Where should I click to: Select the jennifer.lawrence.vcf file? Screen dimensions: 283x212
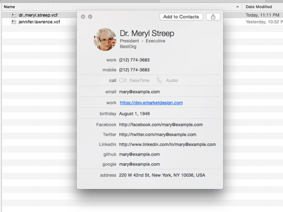(x=39, y=22)
